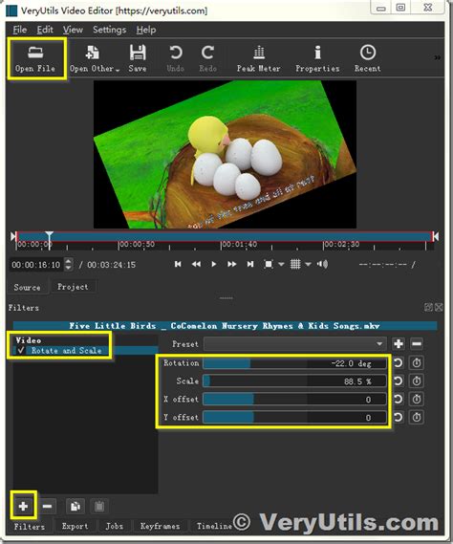This screenshot has width=453, height=544.
Task: Open the zoom options dropdown arrow
Action: point(281,265)
